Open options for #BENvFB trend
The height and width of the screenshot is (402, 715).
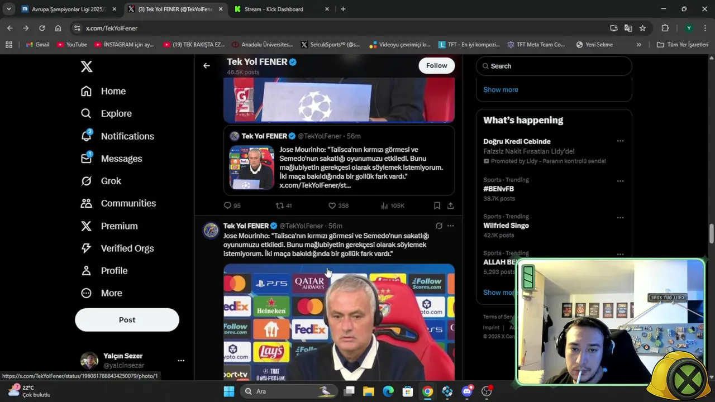(620, 181)
